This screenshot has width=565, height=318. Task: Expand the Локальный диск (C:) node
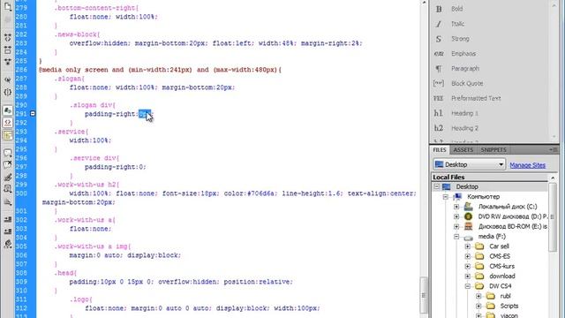[456, 207]
